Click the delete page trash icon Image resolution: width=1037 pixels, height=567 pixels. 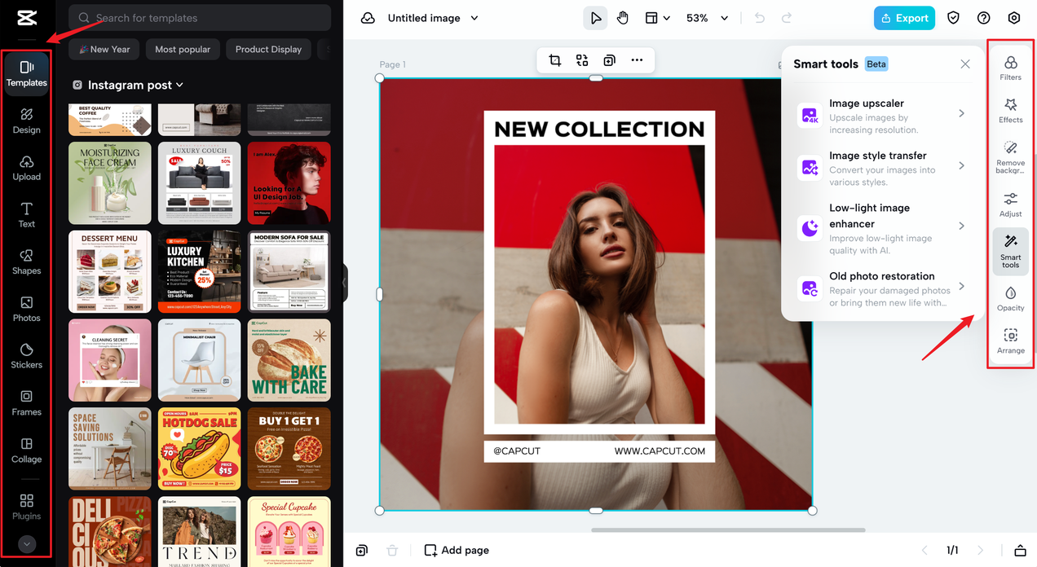(x=392, y=551)
